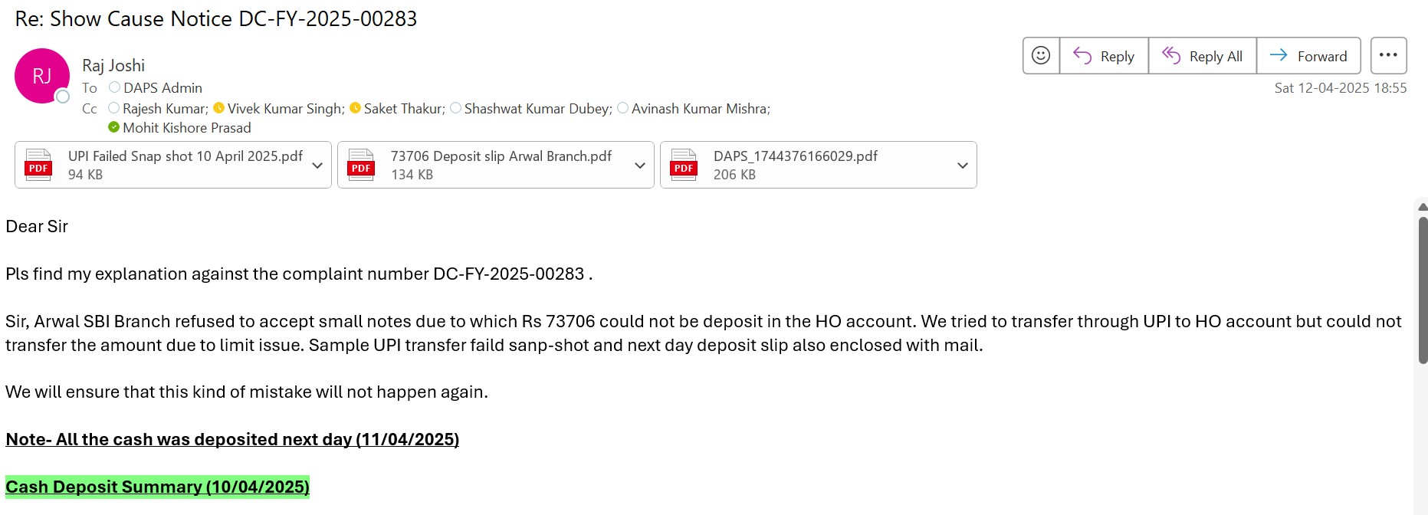Screen dimensions: 1428x515
Task: Open the DAPS_1744376166029 PDF icon
Action: pyautogui.click(x=684, y=165)
